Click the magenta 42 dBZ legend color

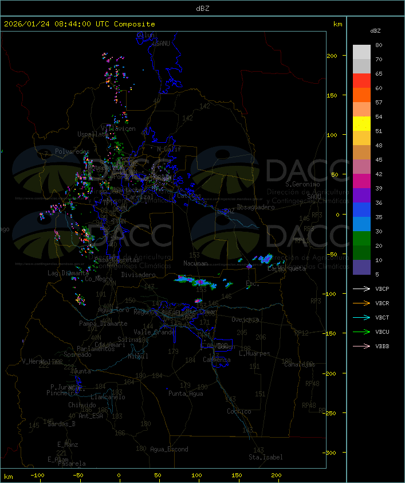point(361,181)
